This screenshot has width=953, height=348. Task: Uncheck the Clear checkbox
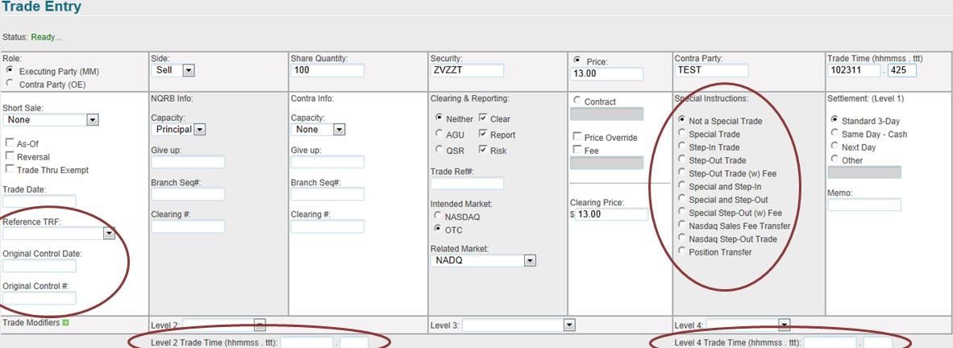tap(483, 118)
